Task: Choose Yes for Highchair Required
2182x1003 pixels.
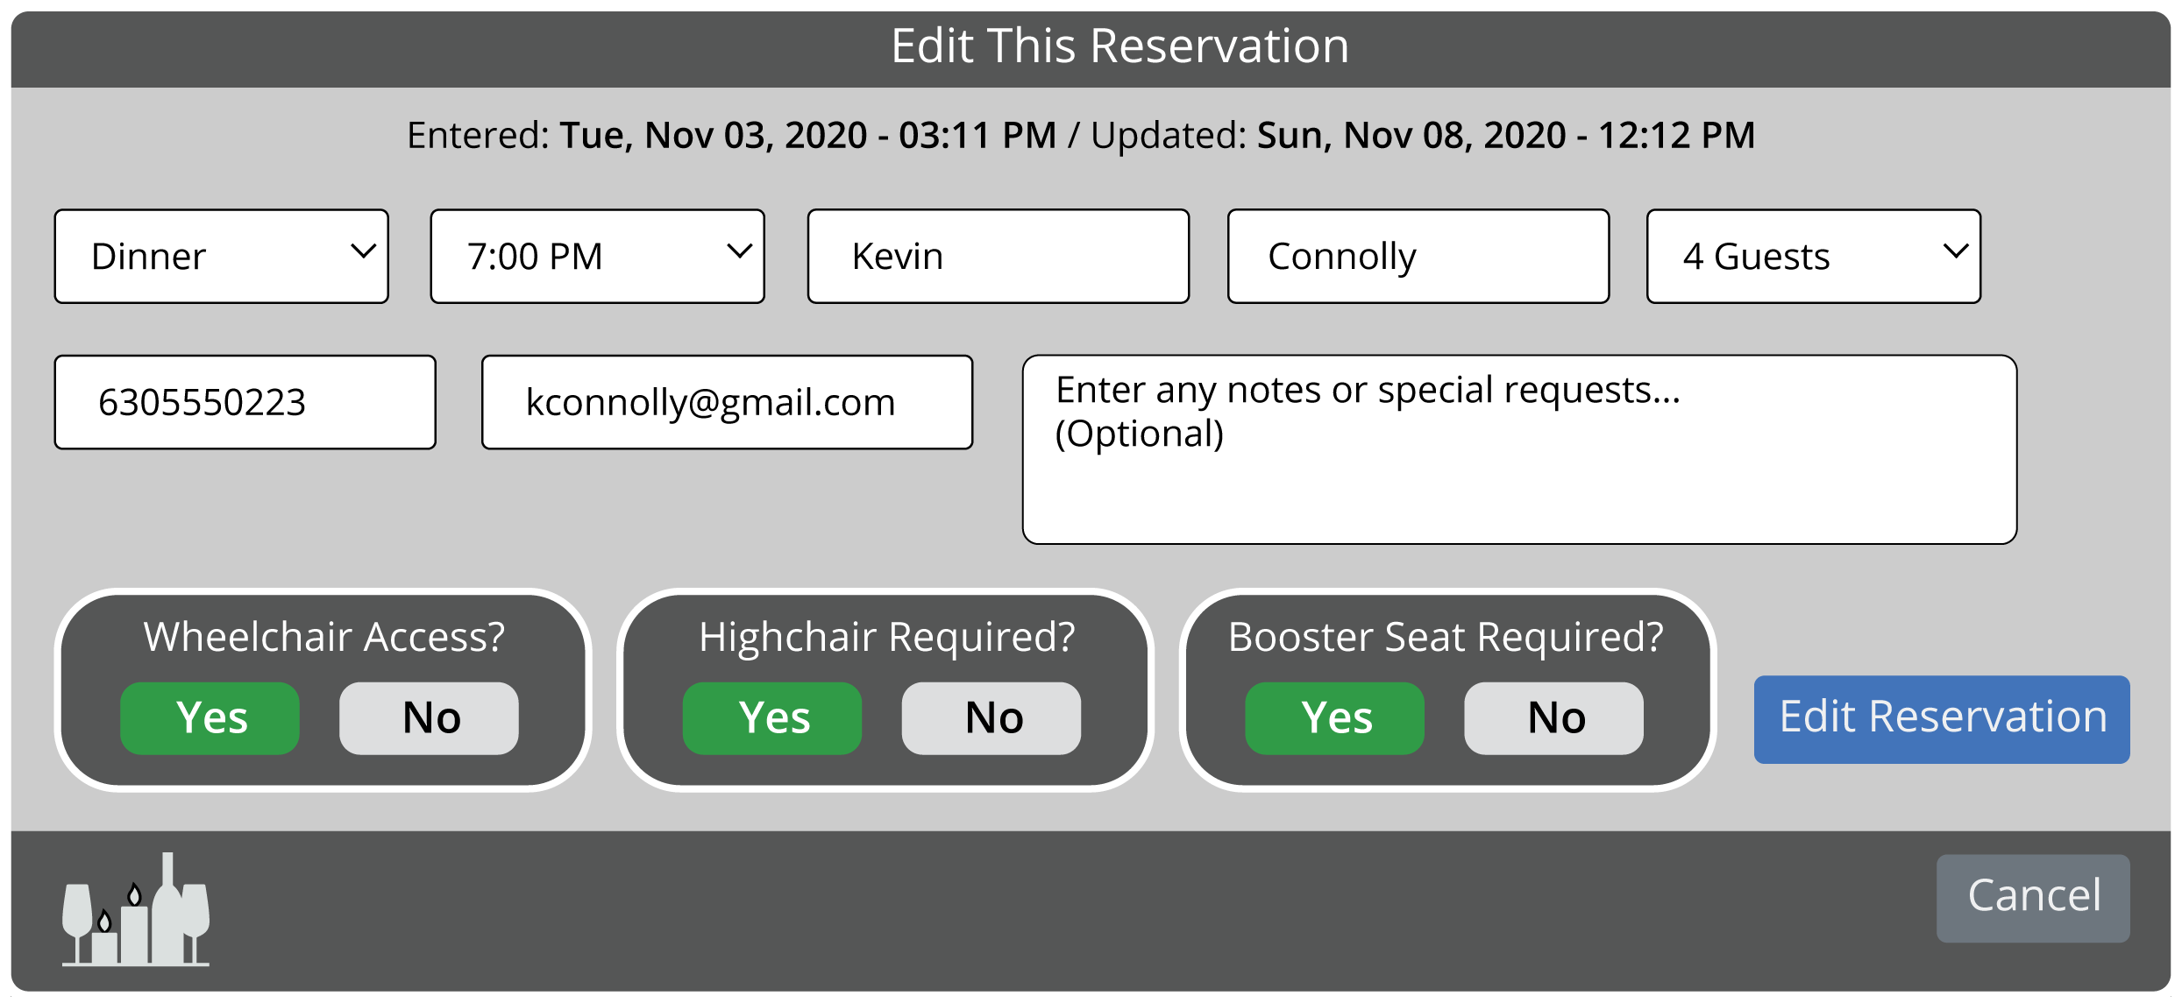Action: tap(772, 718)
